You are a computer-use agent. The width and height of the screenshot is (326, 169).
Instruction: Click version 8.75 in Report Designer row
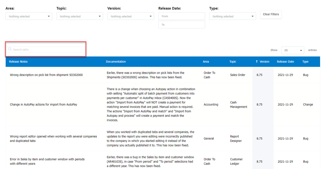259,139
